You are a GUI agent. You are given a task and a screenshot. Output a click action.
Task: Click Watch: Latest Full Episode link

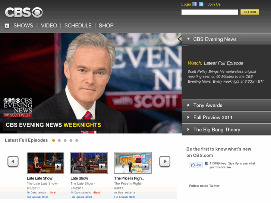click(215, 63)
